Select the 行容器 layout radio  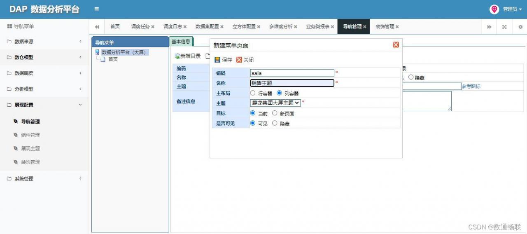click(x=253, y=93)
